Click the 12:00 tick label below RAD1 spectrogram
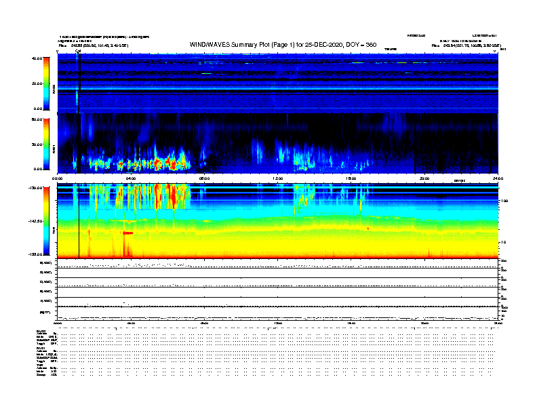 (278, 178)
